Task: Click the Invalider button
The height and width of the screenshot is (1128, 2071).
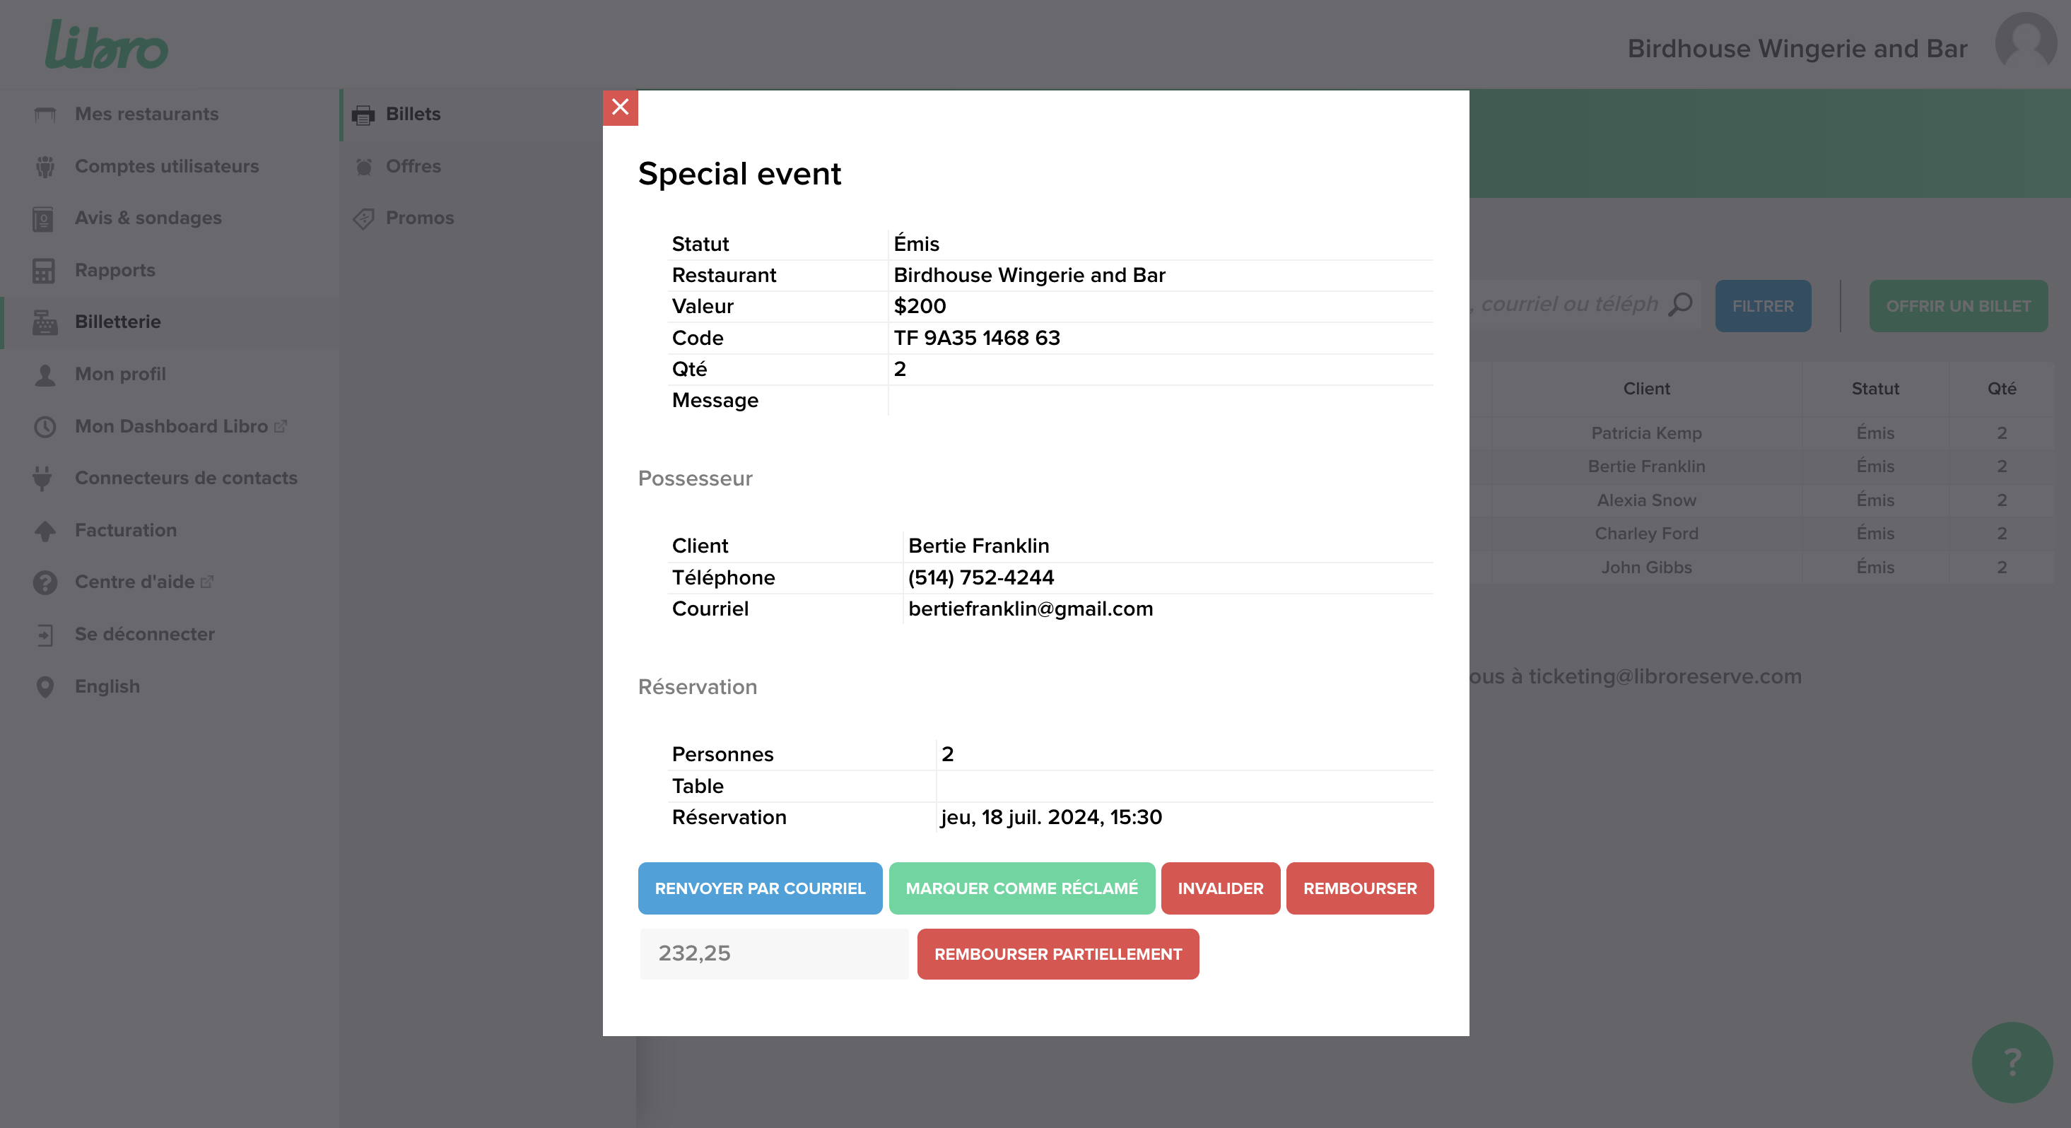Action: pos(1219,888)
